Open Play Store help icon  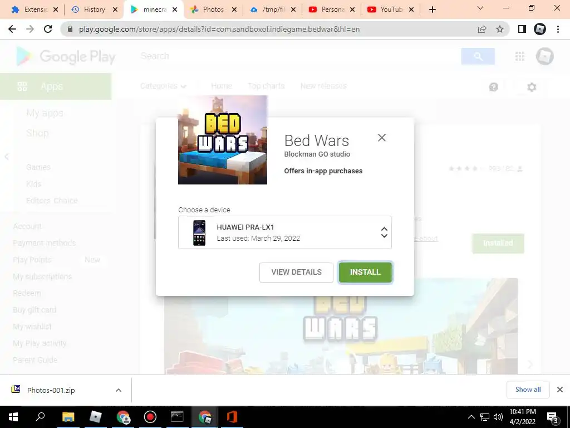pyautogui.click(x=493, y=87)
